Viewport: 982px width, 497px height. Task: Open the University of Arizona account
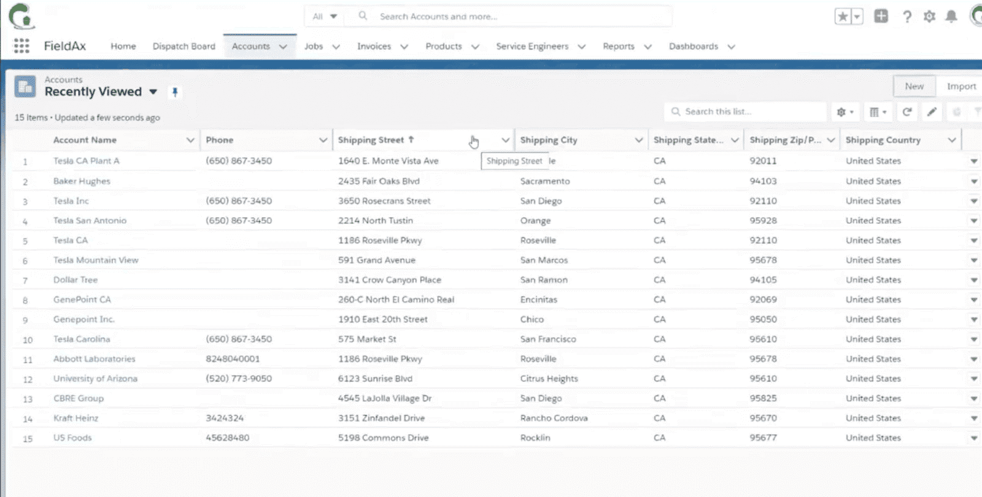pyautogui.click(x=95, y=379)
